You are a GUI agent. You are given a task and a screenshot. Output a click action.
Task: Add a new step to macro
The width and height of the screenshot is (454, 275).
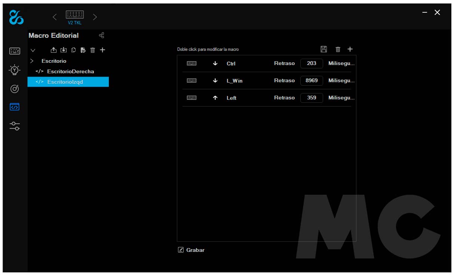click(x=350, y=49)
